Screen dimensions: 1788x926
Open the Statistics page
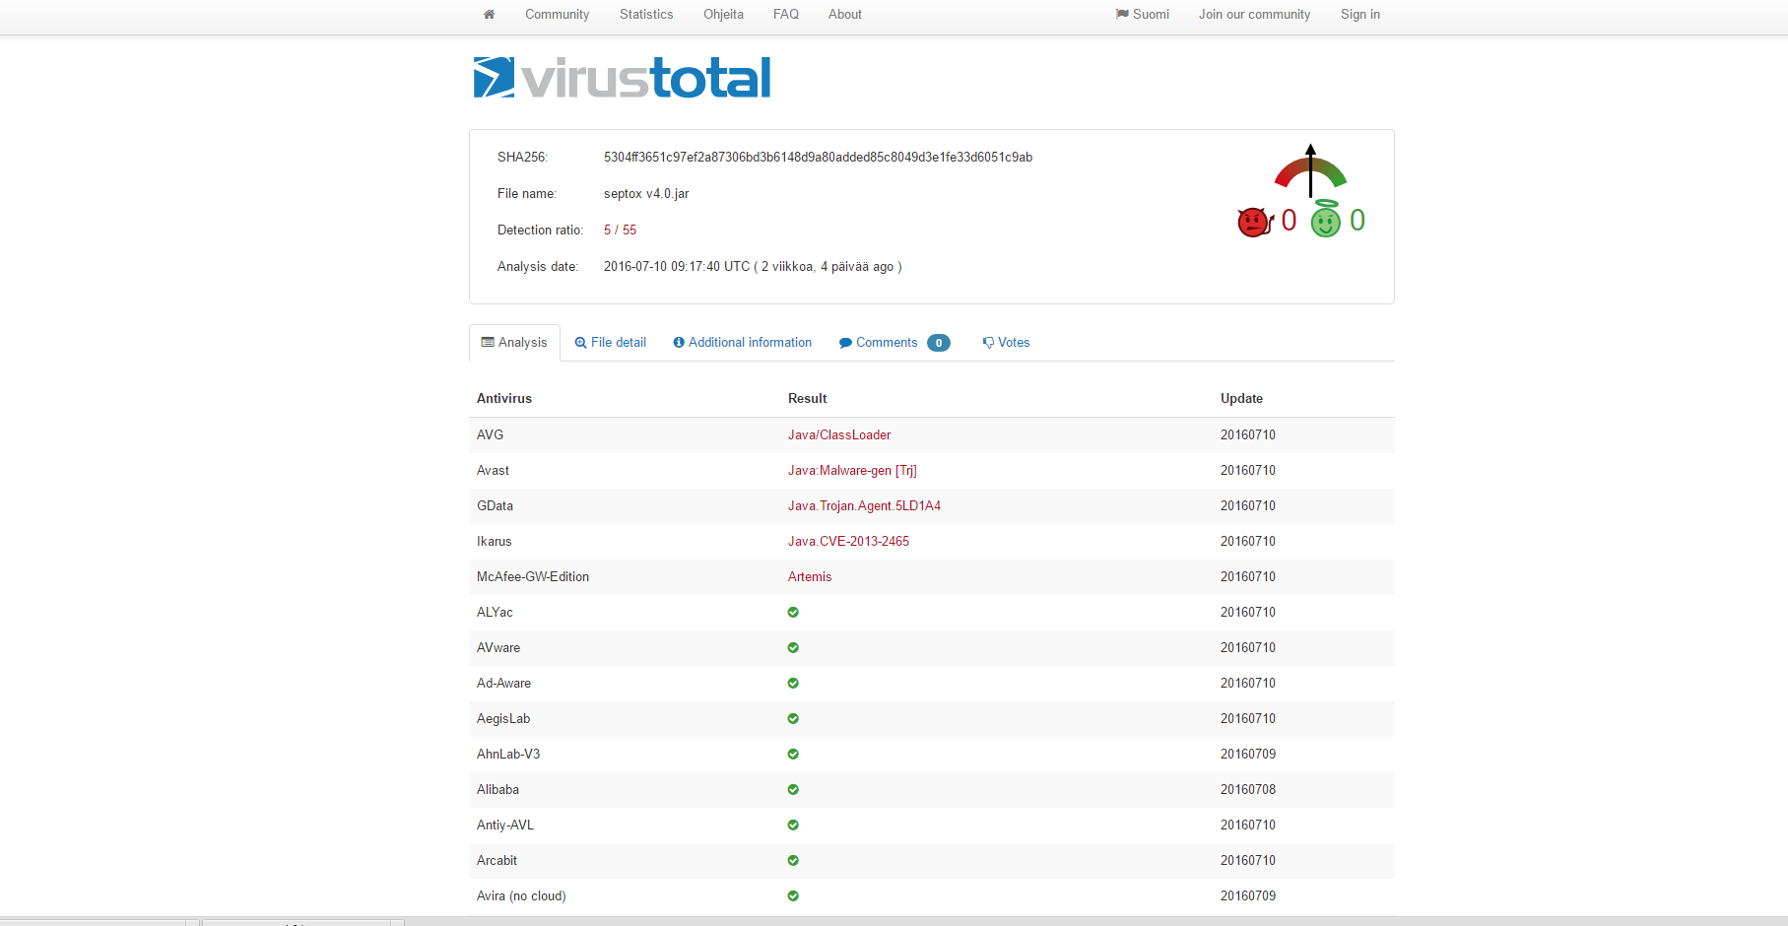click(x=646, y=15)
